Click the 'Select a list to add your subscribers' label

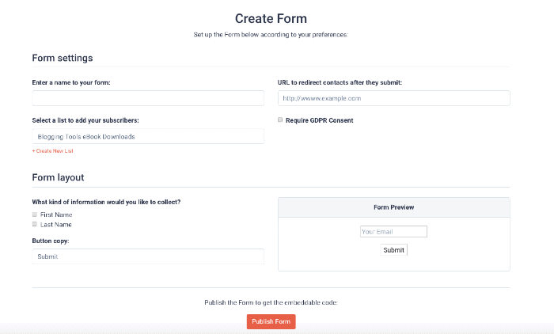(x=87, y=120)
